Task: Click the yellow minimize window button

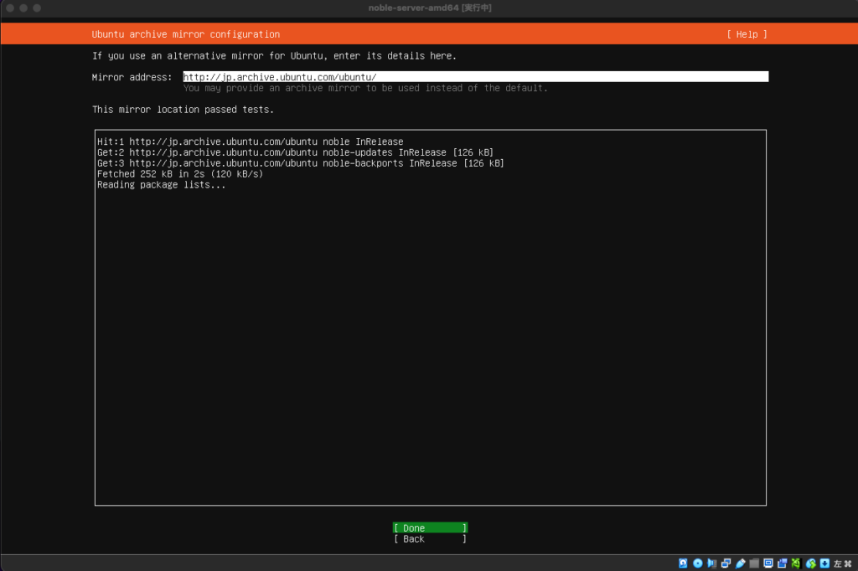Action: coord(23,8)
